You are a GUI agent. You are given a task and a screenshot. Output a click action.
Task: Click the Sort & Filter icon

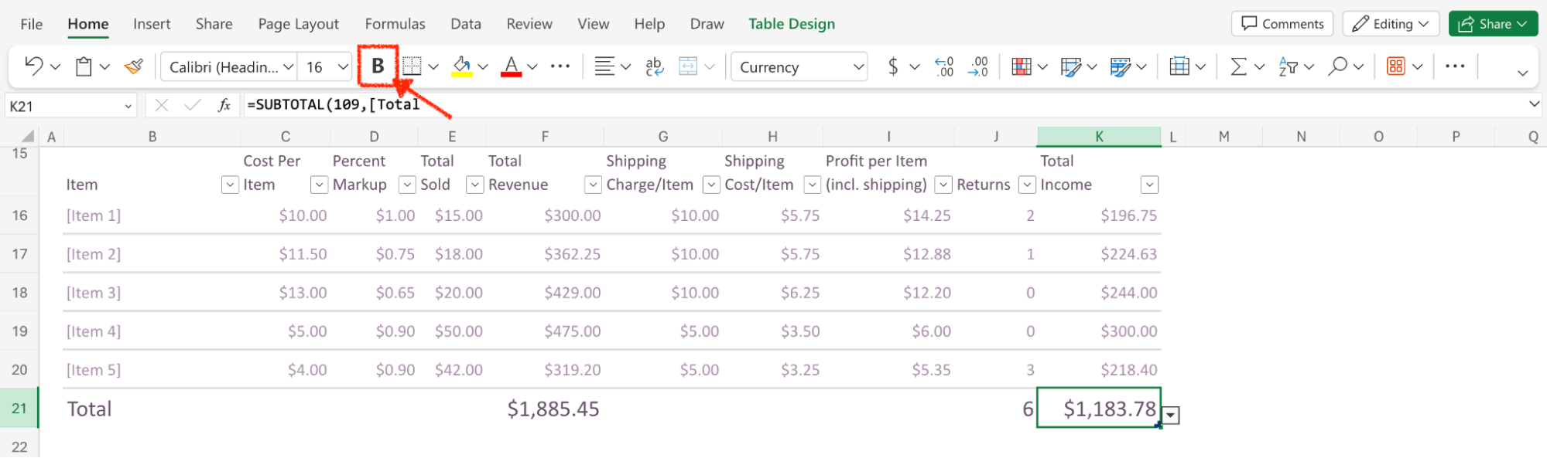[1288, 66]
